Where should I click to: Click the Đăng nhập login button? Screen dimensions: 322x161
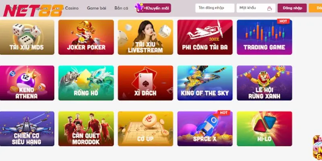[x=292, y=8]
